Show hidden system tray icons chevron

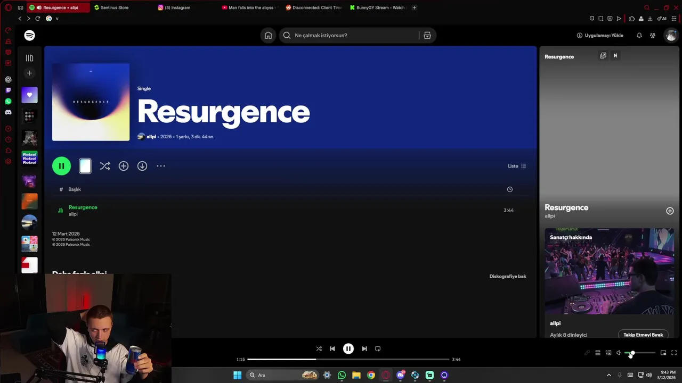[x=609, y=375]
